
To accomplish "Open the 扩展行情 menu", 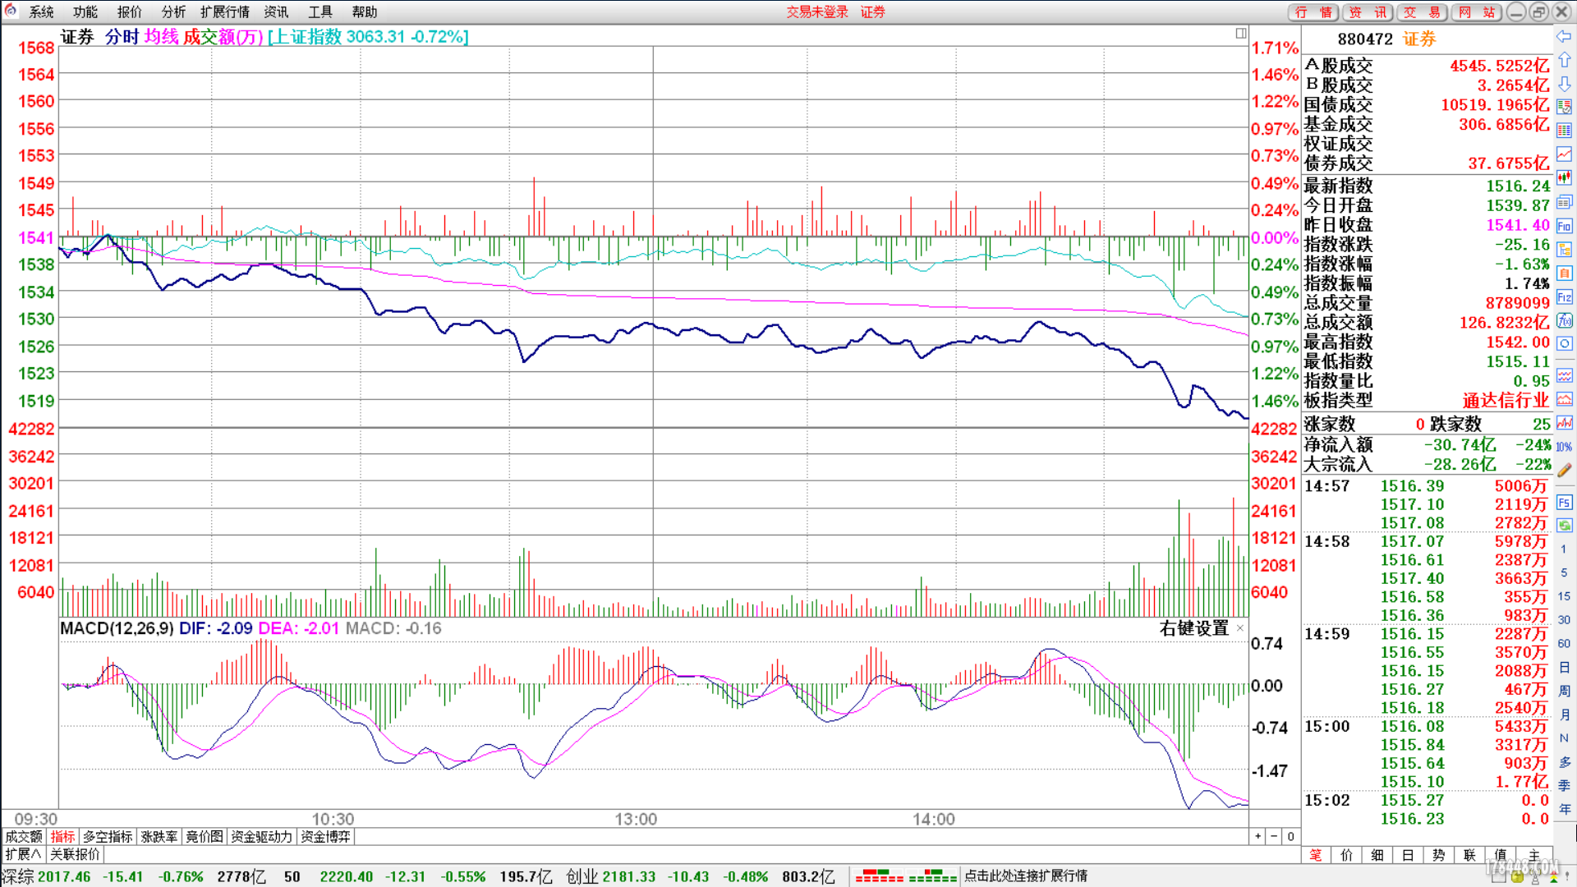I will 225,11.
